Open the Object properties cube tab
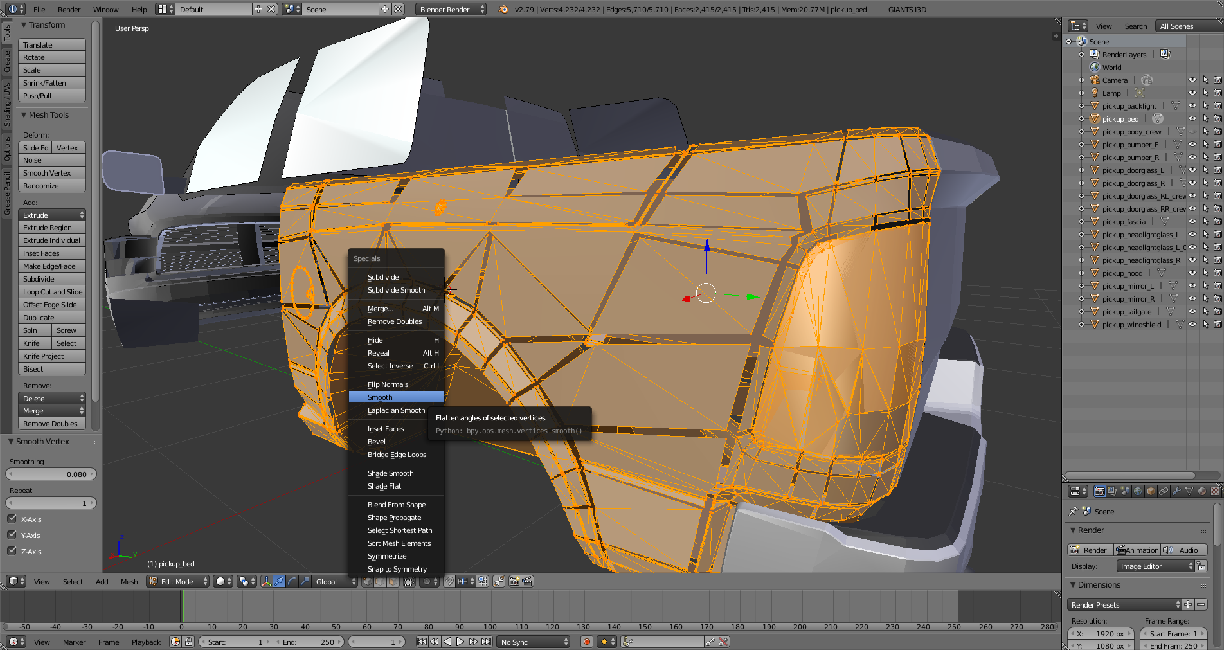 [1151, 491]
